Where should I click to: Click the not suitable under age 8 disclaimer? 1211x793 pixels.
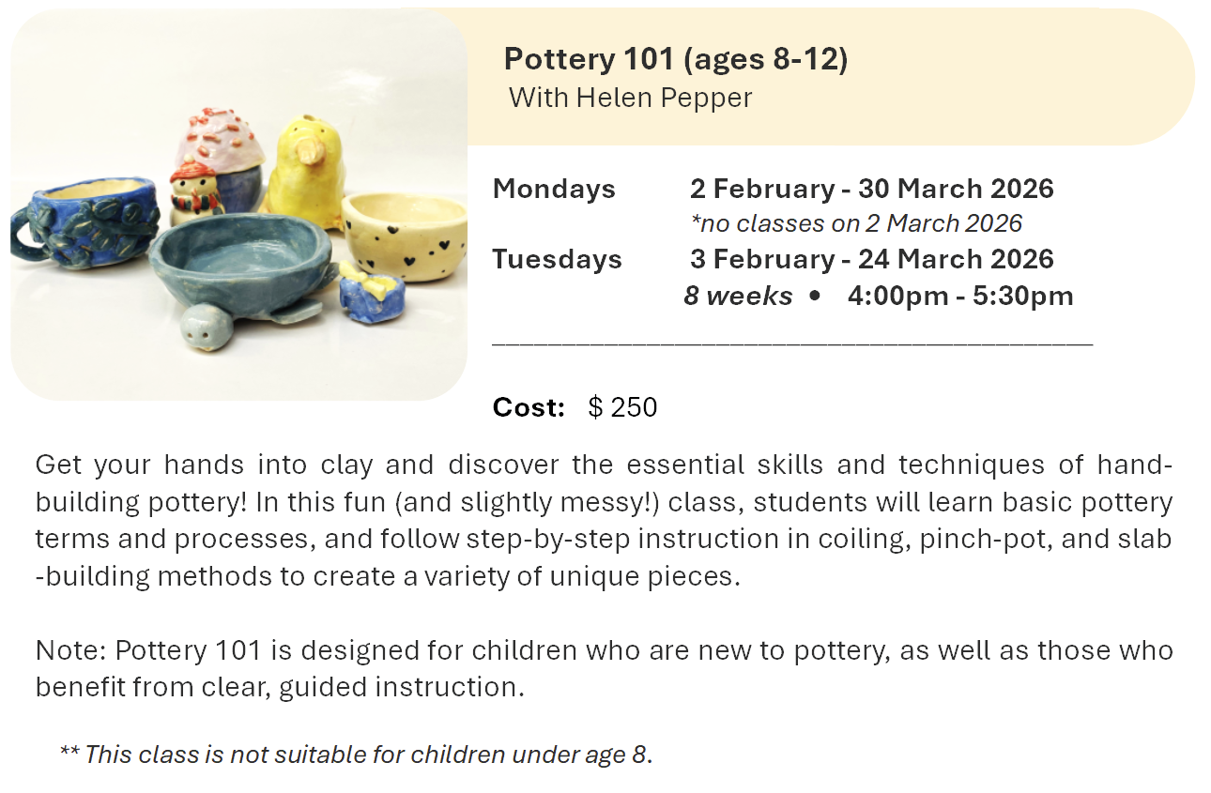click(x=355, y=754)
